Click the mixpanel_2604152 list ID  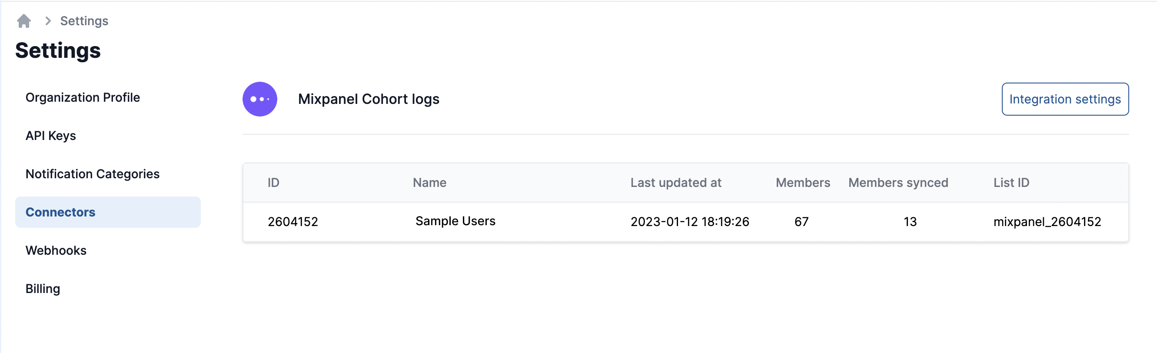[1047, 221]
